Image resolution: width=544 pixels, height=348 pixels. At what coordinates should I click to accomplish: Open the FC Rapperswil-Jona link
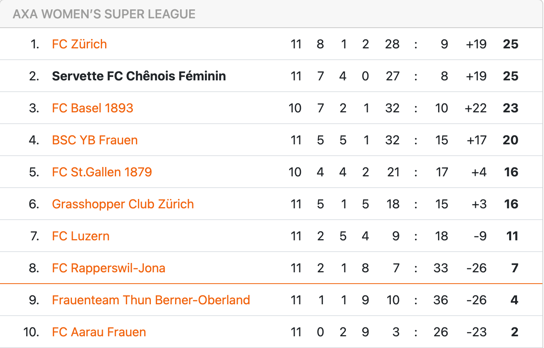point(109,268)
